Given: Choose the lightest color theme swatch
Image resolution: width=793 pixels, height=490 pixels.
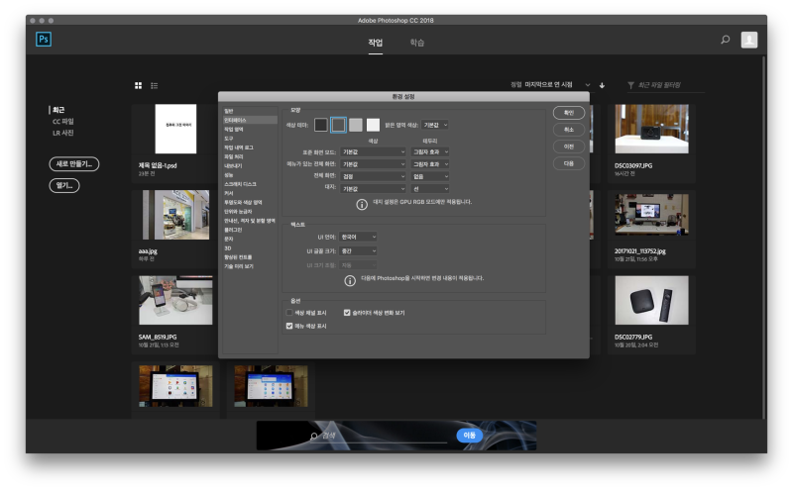Looking at the screenshot, I should point(374,125).
